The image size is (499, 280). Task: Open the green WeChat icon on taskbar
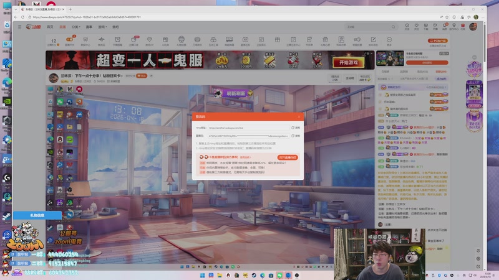(279, 275)
